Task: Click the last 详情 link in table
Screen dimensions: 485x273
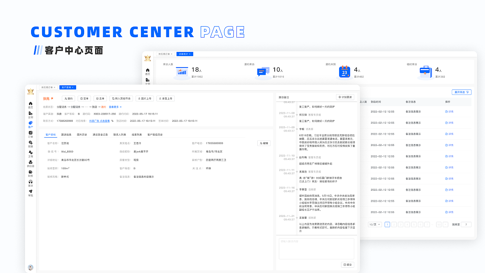Action: 449,212
